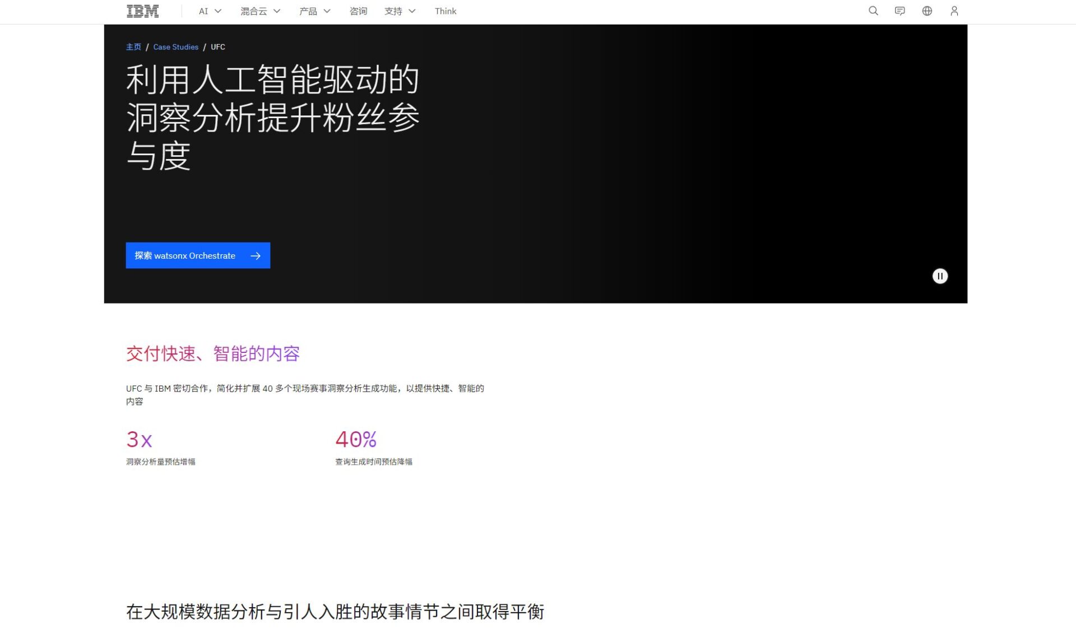This screenshot has height=629, width=1076.
Task: Select Think in the navigation bar
Action: 446,11
